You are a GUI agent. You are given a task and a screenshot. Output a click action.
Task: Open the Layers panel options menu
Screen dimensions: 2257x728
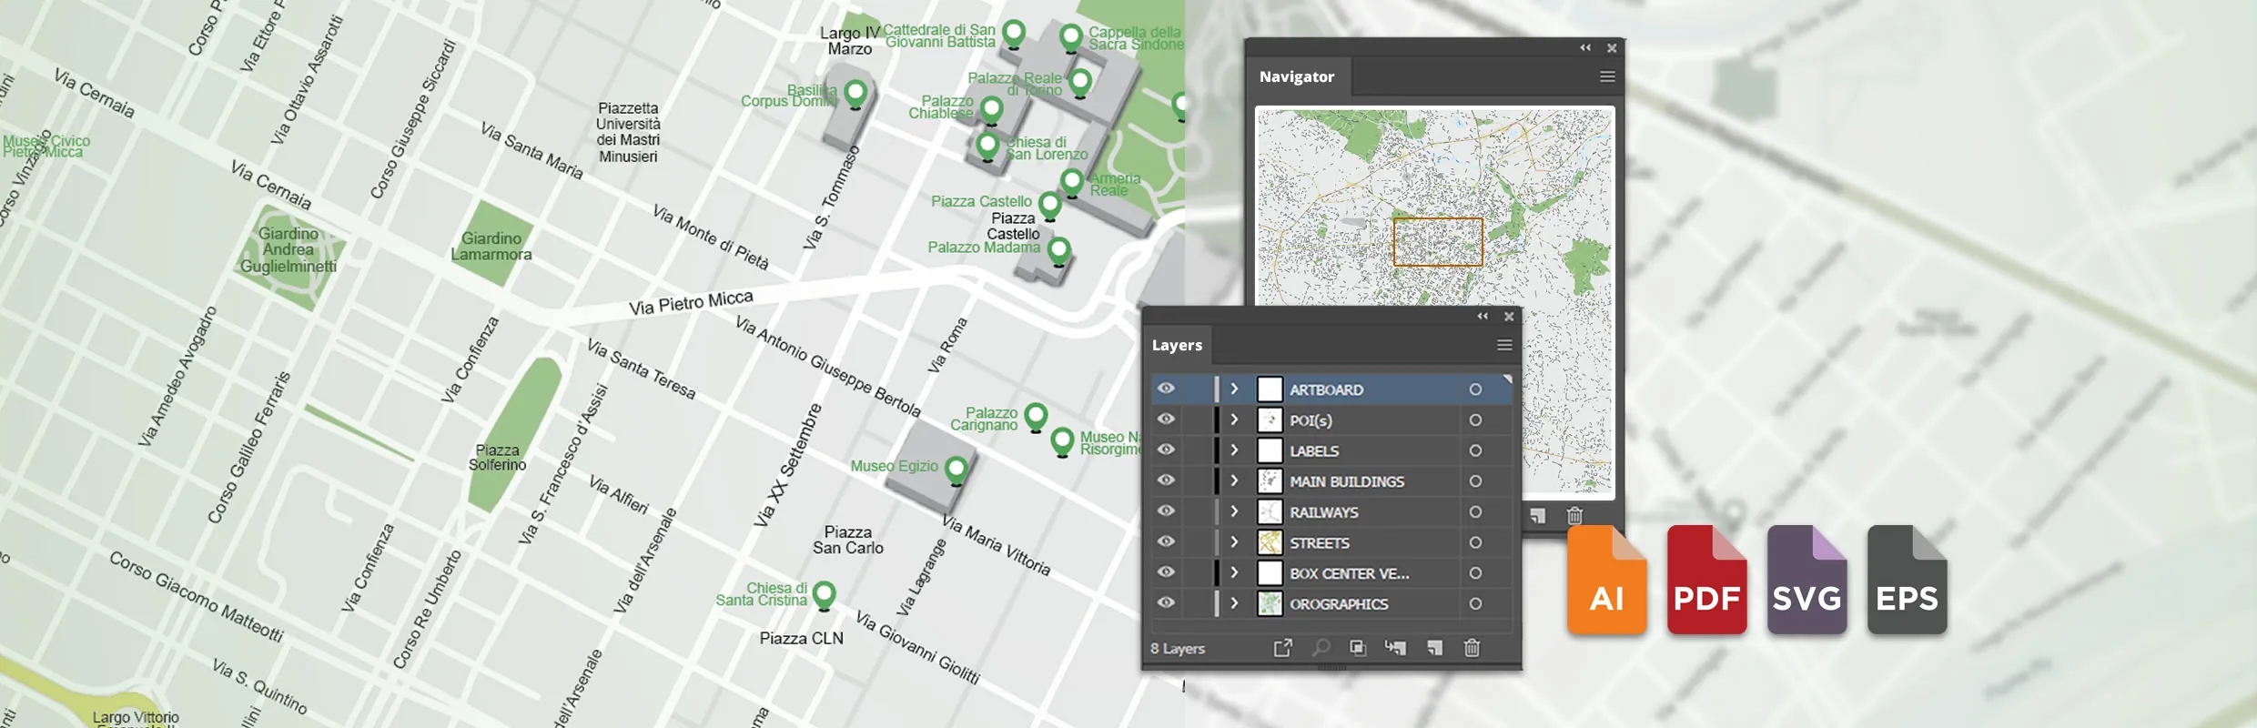(x=1504, y=345)
